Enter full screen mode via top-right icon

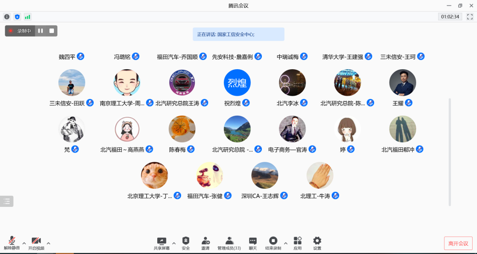point(470,17)
